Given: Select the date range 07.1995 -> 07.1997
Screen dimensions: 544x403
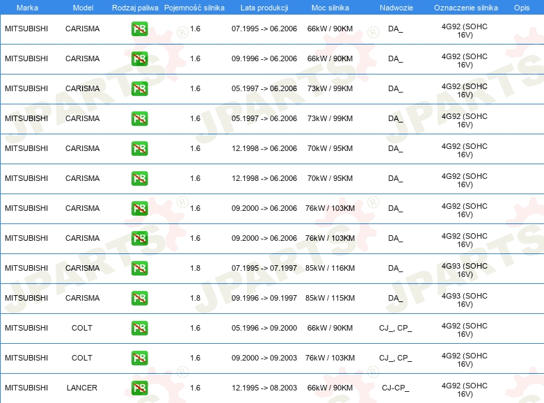Looking at the screenshot, I should pos(264,269).
